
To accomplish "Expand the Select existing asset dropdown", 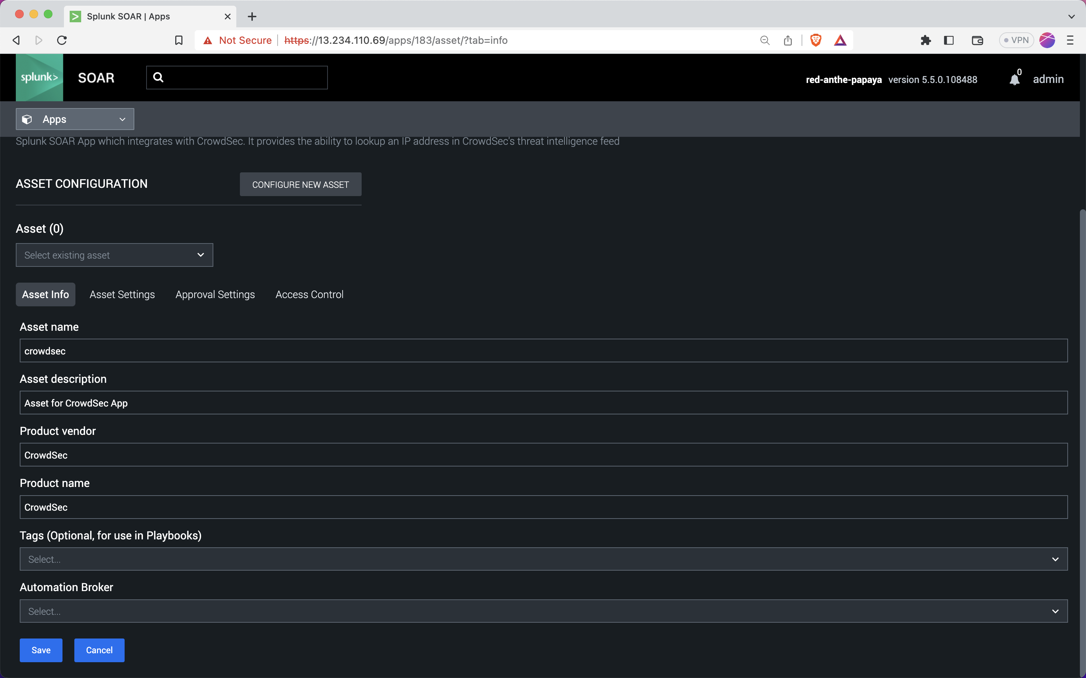I will 114,255.
